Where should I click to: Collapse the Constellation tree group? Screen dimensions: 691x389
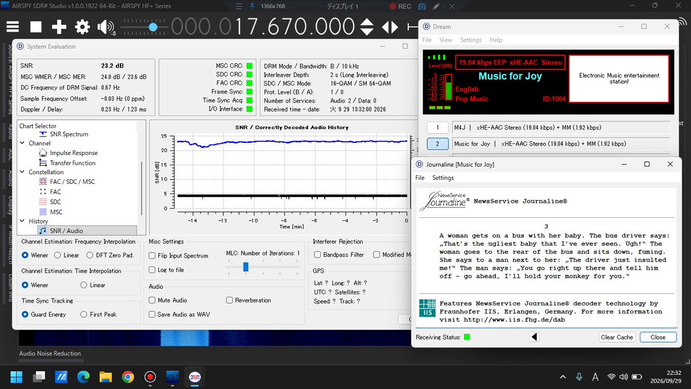click(x=22, y=172)
